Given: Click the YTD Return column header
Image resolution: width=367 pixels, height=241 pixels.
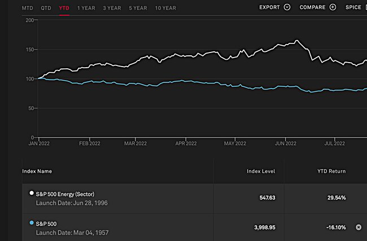Looking at the screenshot, I should tap(331, 171).
